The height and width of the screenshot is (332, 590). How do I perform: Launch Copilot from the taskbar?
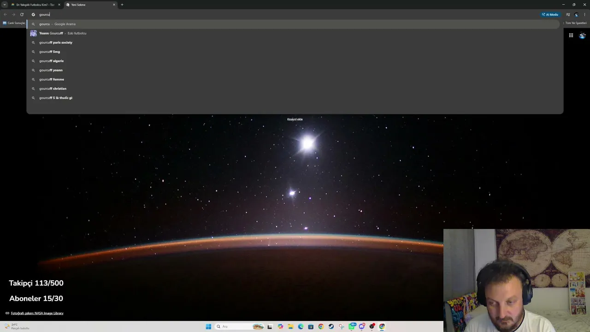click(280, 326)
